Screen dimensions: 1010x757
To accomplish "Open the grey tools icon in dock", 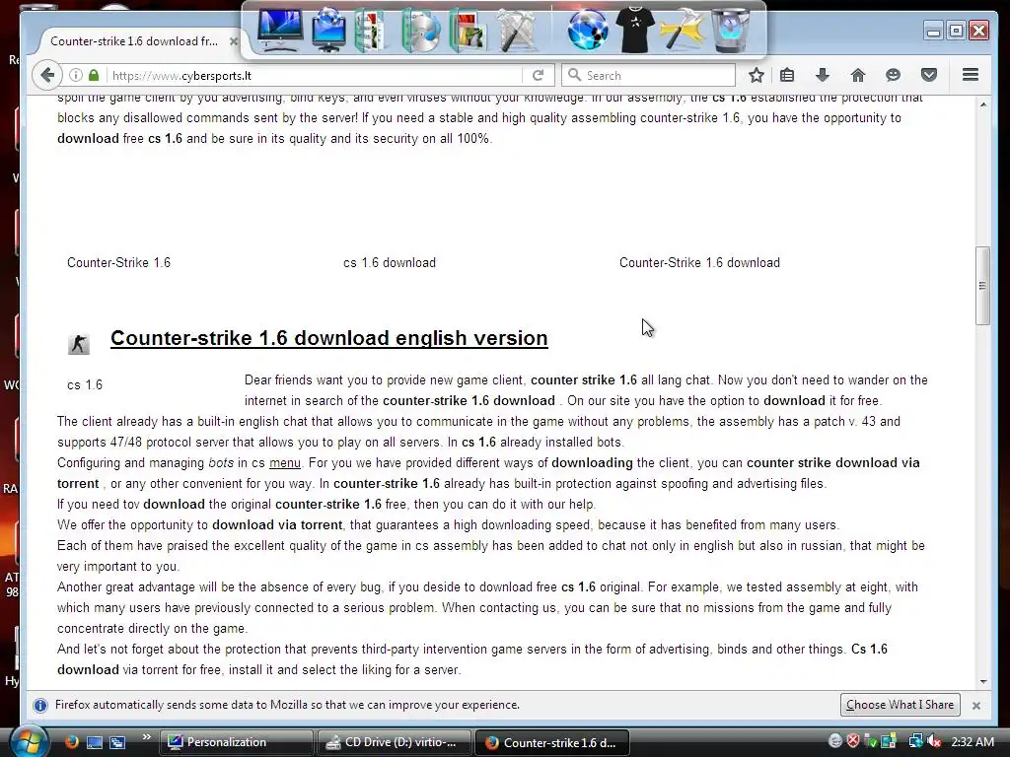I will point(517,30).
